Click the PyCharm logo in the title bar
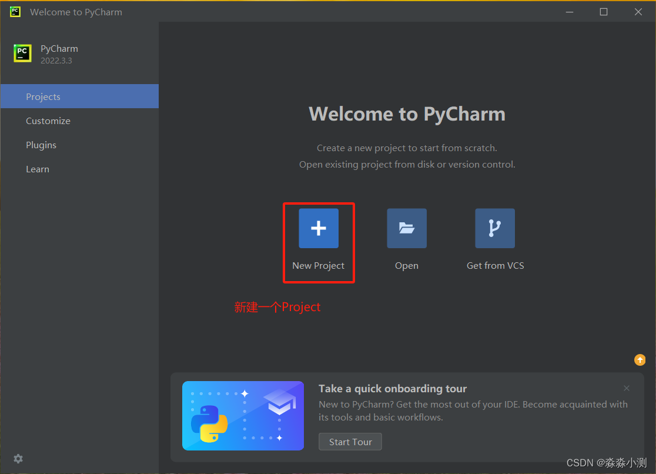This screenshot has height=474, width=656. [x=15, y=12]
